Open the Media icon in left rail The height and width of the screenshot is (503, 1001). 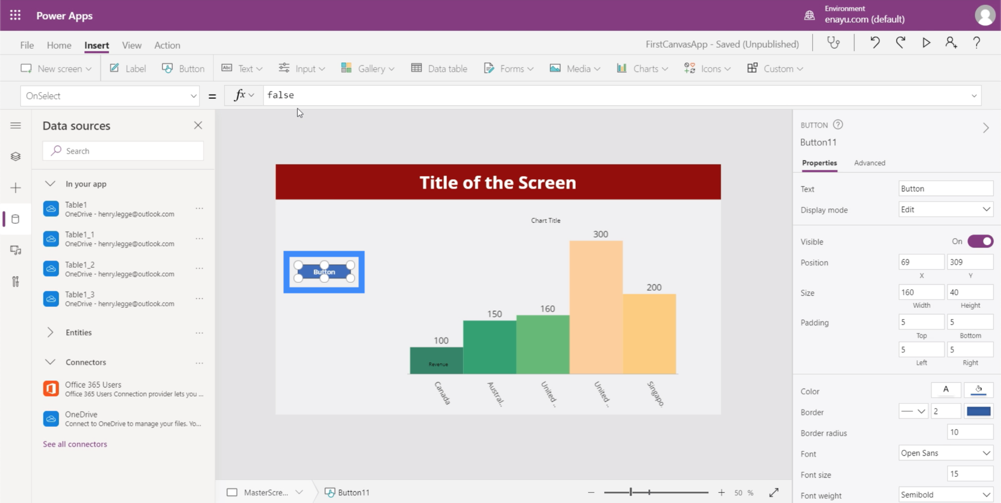pyautogui.click(x=15, y=251)
